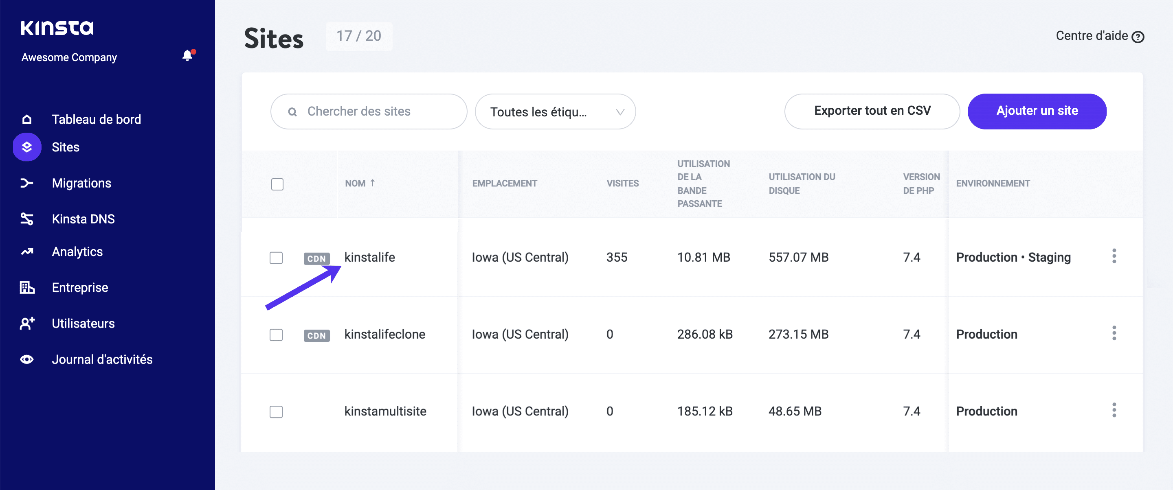This screenshot has width=1173, height=490.
Task: Check the kinstalifeclone row checkbox
Action: (x=276, y=335)
